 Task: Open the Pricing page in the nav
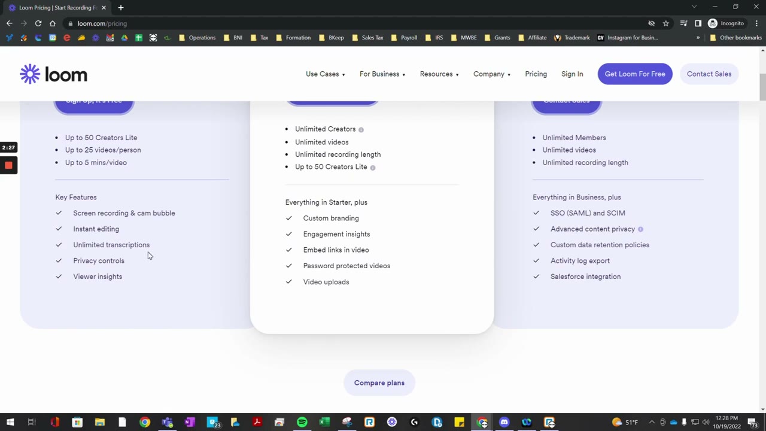point(536,74)
